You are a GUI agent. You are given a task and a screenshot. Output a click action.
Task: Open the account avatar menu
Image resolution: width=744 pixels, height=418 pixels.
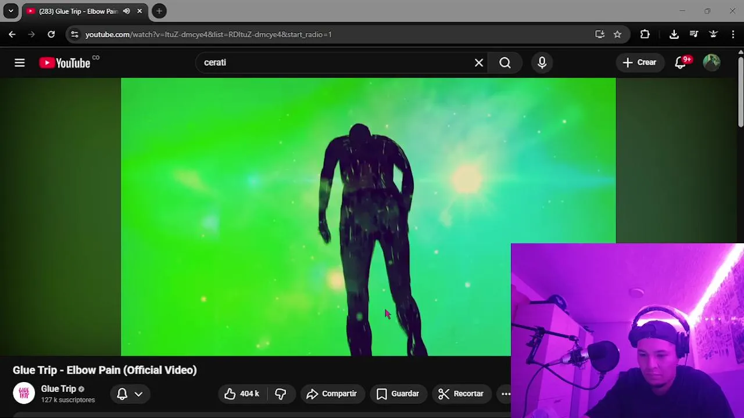(x=712, y=63)
